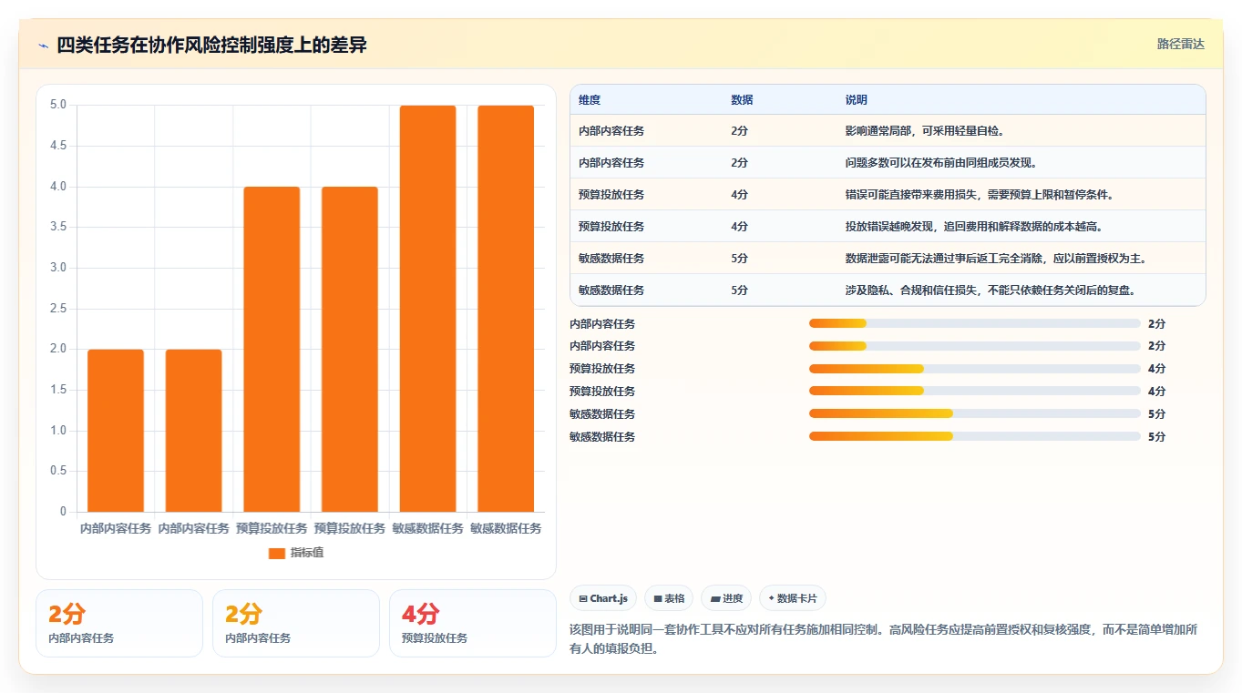This screenshot has height=693, width=1242.
Task: Click the cell 问题多数可以在发布前由同组成员发现。
Action: (941, 163)
